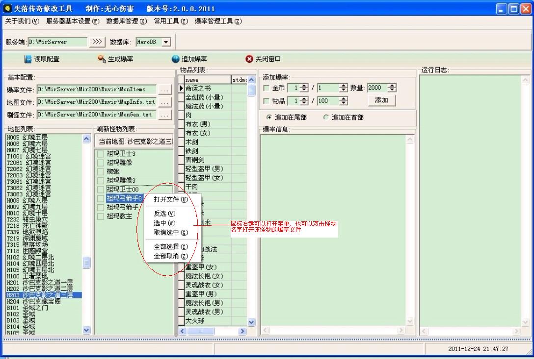
Task: Click the 生成爆率 toolbar icon
Action: click(x=102, y=59)
